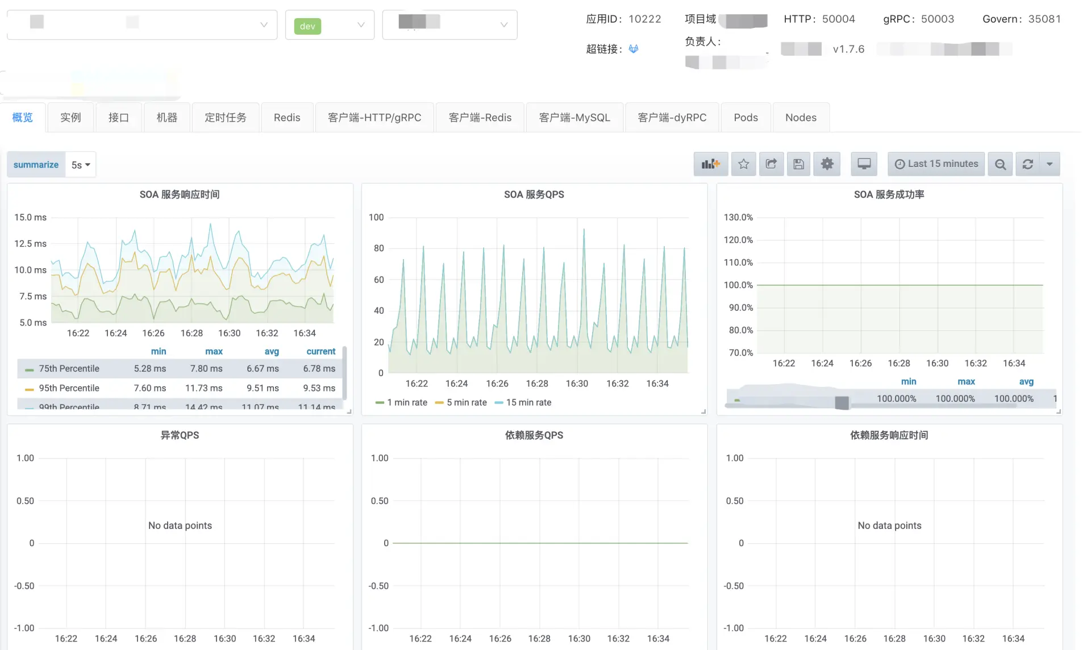The height and width of the screenshot is (650, 1091).
Task: Toggle the 75th Percentile series legend
Action: click(69, 369)
